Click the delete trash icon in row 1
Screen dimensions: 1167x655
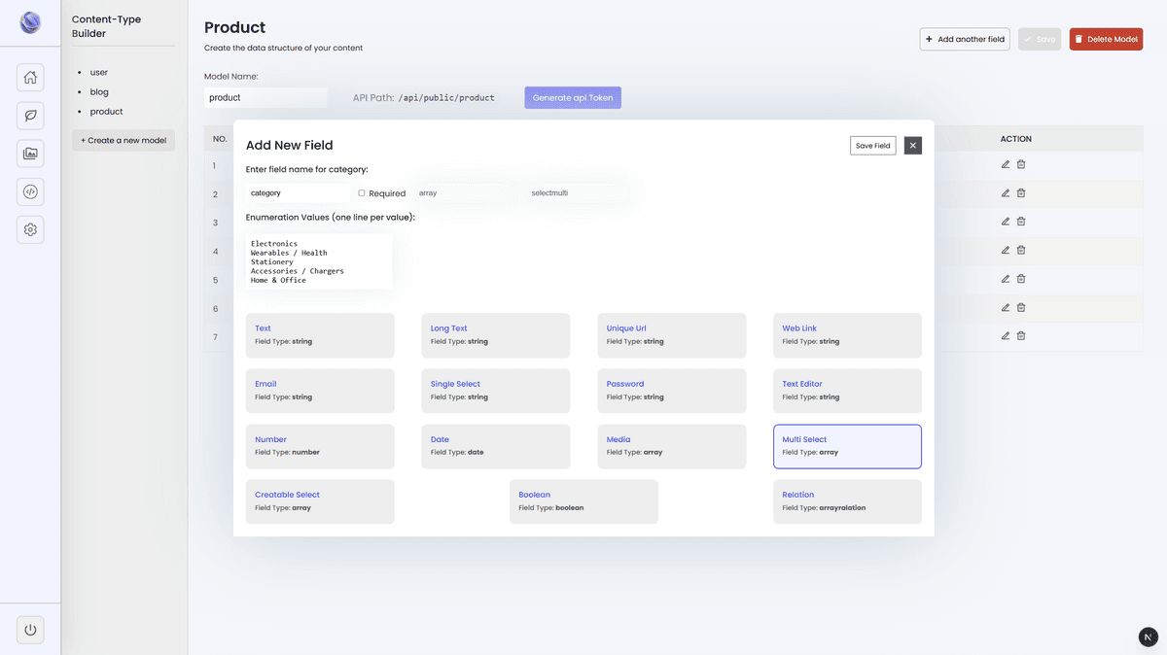[1021, 164]
